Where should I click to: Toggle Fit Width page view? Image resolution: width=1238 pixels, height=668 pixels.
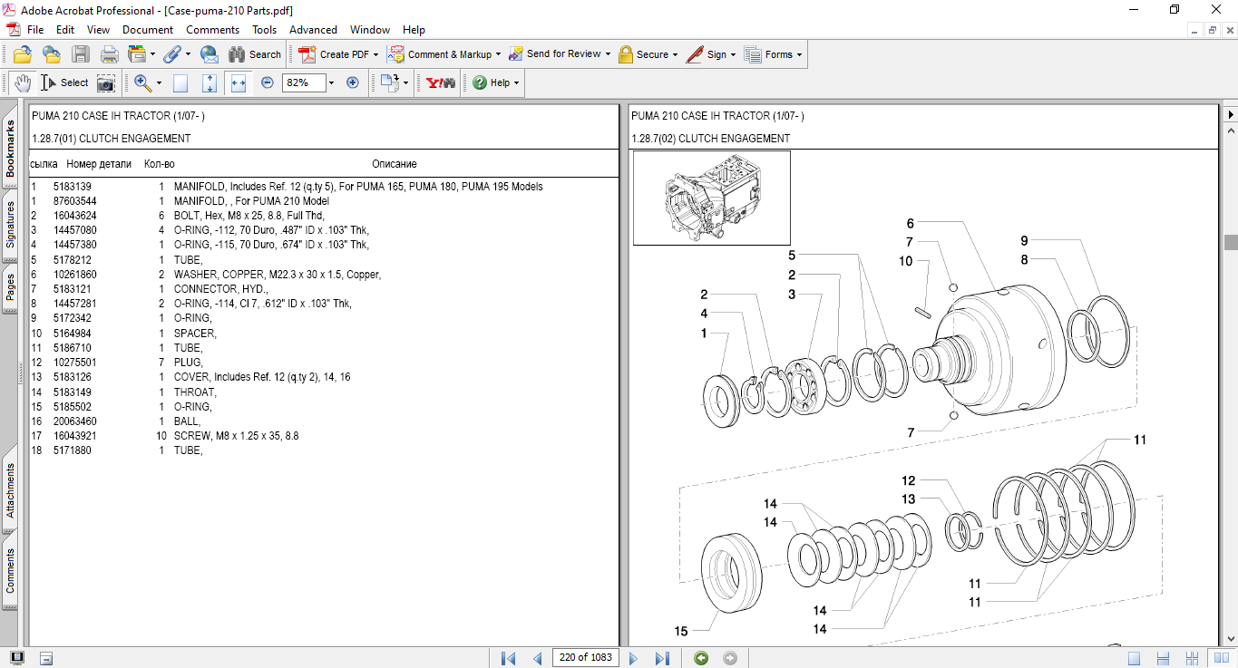coord(239,82)
